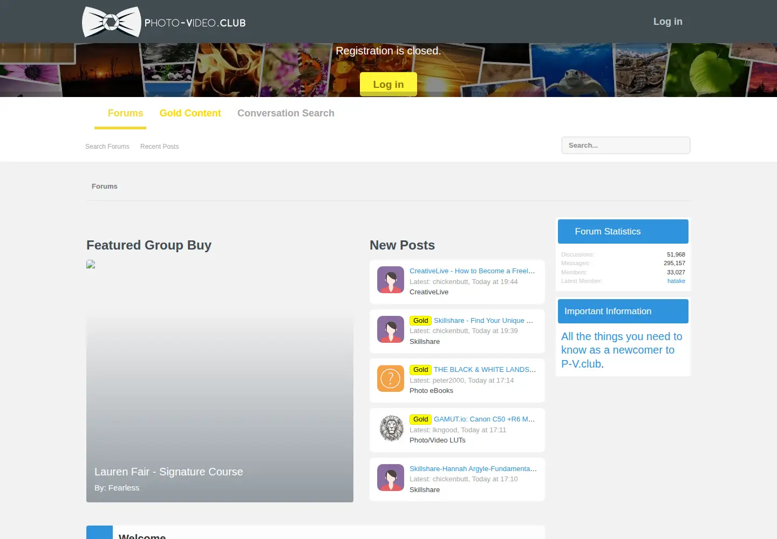777x539 pixels.
Task: Click the 51,968 discussions count
Action: coord(676,254)
